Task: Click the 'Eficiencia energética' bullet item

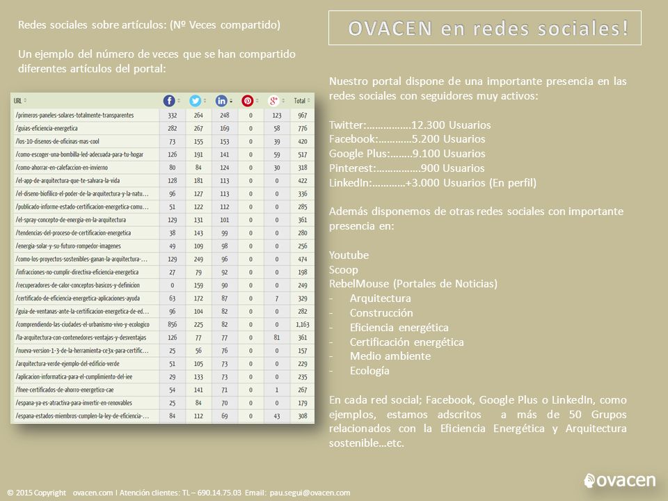Action: (399, 328)
